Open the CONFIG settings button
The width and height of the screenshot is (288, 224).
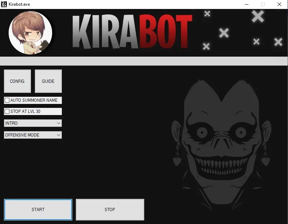click(17, 81)
